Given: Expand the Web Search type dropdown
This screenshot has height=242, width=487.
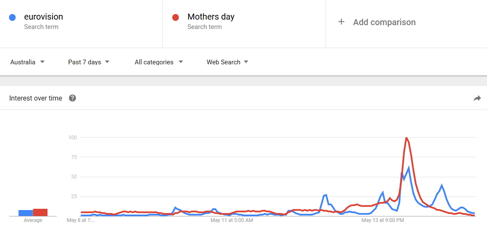Looking at the screenshot, I should coord(227,62).
